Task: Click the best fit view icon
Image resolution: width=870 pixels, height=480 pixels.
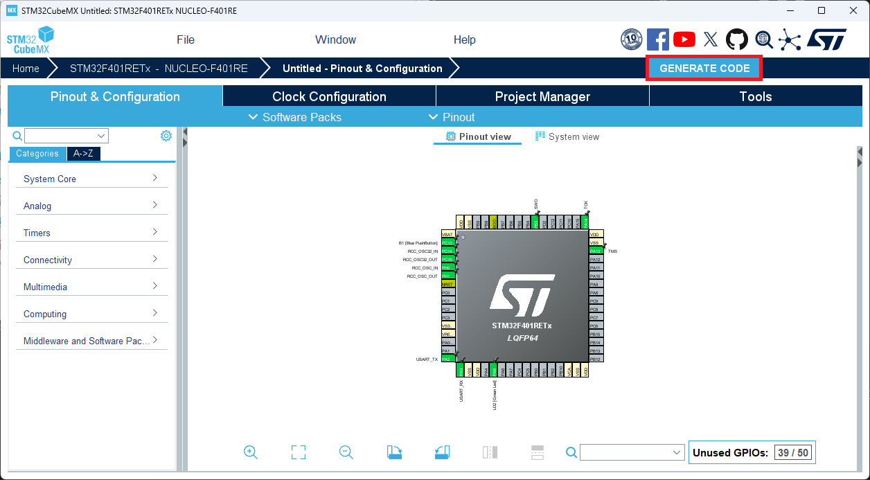Action: (x=298, y=452)
